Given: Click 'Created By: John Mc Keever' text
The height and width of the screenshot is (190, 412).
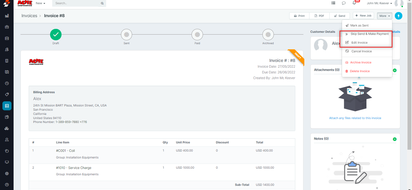Looking at the screenshot, I should [274, 78].
